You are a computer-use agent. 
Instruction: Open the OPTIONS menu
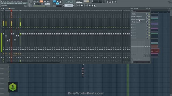click(20, 3)
